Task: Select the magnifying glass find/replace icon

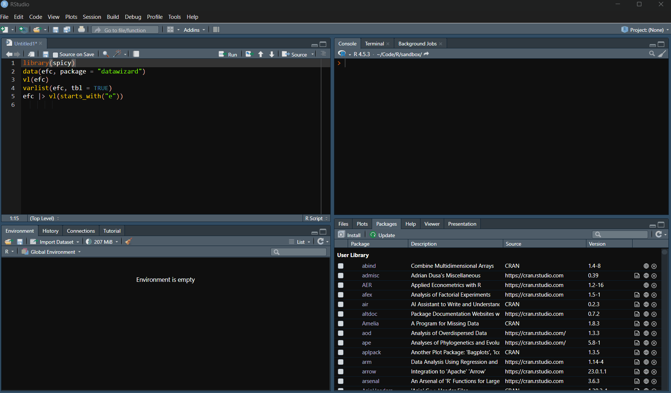Action: coord(105,54)
